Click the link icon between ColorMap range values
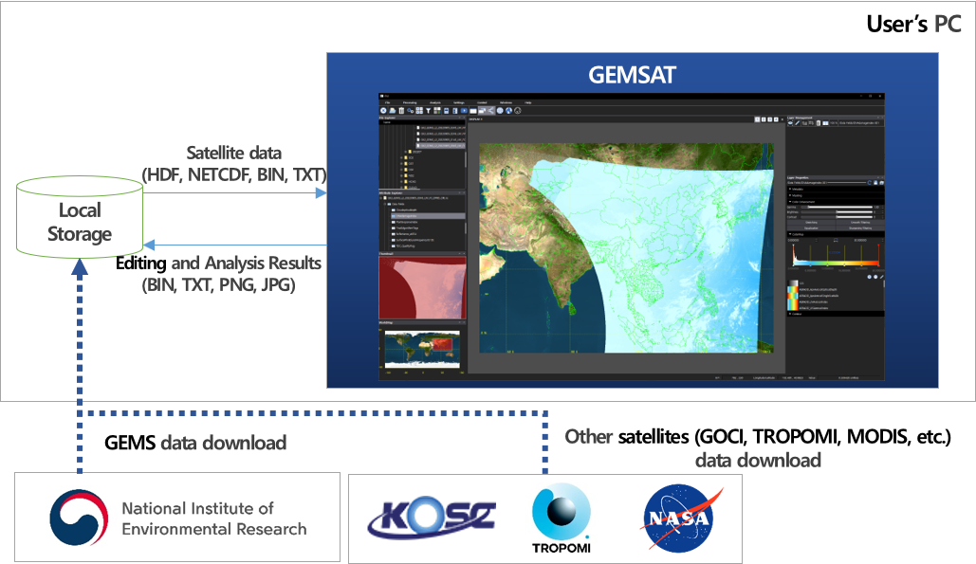This screenshot has height=564, width=976. (836, 240)
